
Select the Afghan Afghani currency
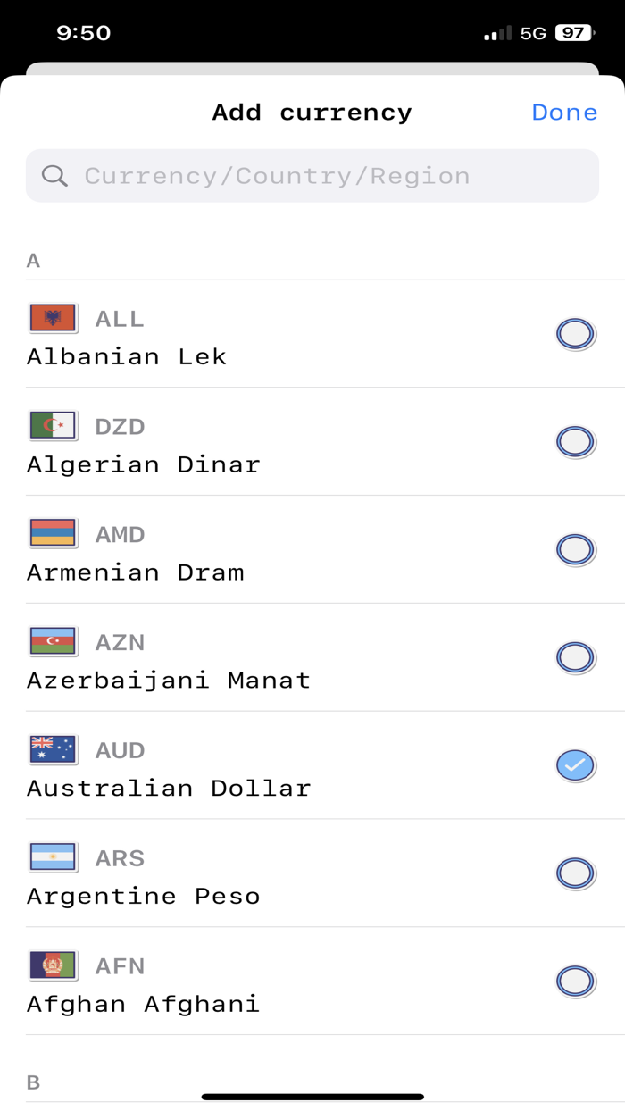tap(576, 980)
